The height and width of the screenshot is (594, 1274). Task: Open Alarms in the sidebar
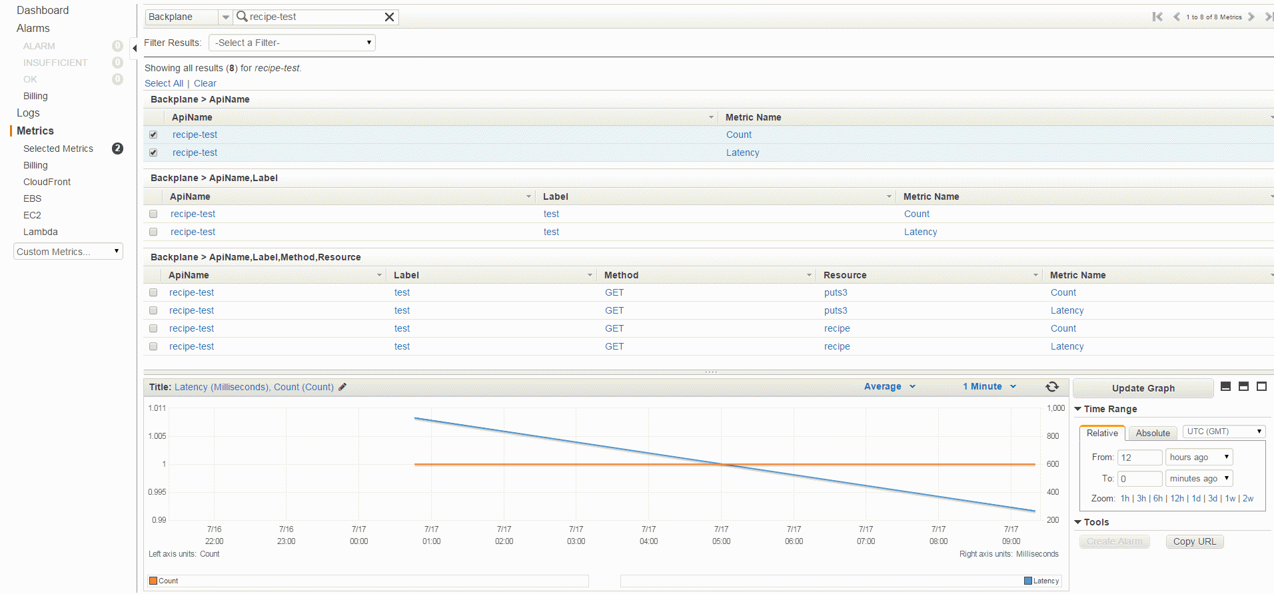tap(33, 28)
